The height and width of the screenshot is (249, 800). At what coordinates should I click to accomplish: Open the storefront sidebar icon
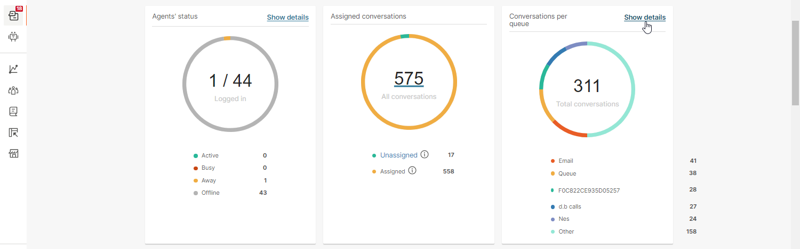pyautogui.click(x=13, y=154)
